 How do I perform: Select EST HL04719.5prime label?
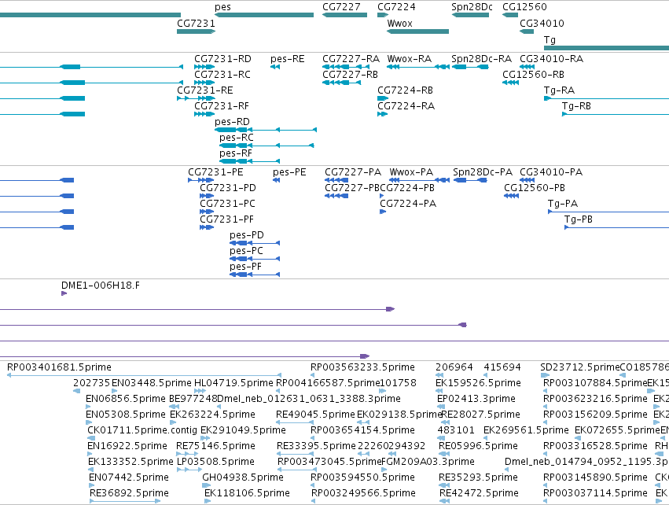coord(233,383)
